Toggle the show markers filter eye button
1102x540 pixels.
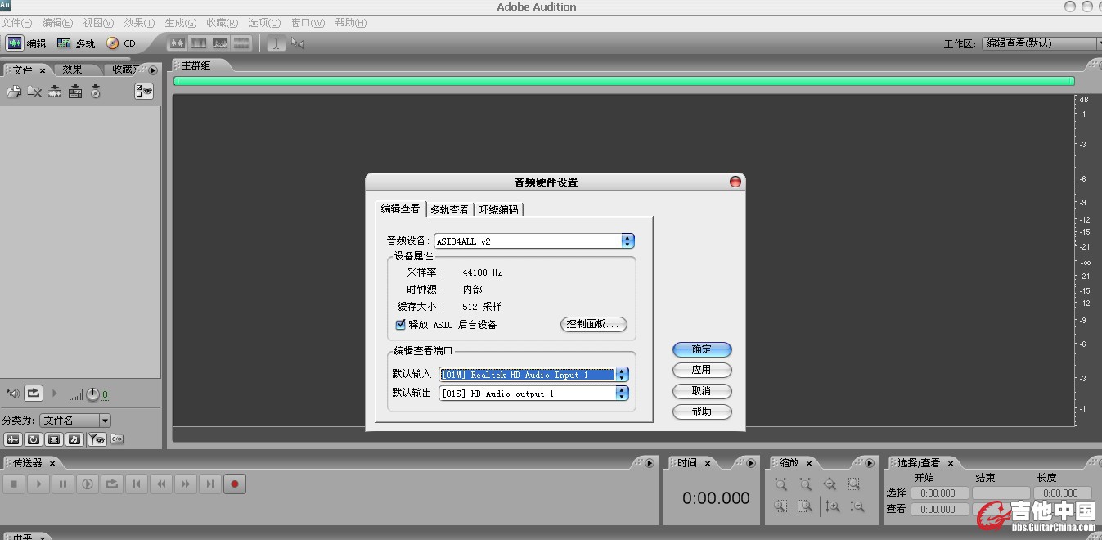(97, 439)
